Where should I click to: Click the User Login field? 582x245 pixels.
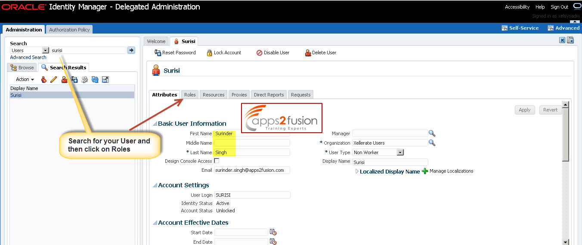[252, 195]
